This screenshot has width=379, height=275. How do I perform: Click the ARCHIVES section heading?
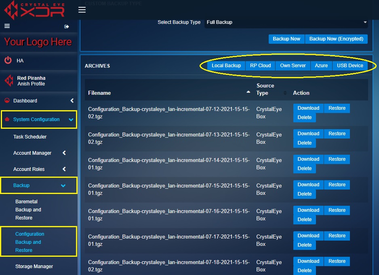pyautogui.click(x=97, y=66)
